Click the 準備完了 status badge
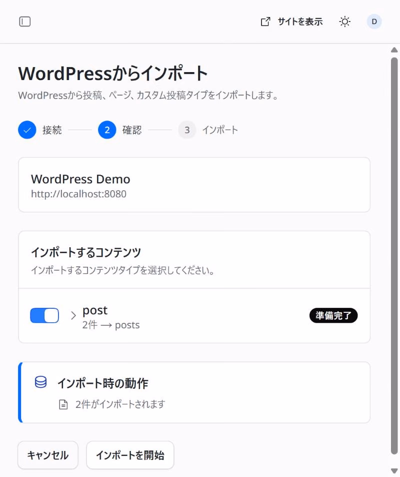The image size is (400, 477). point(333,315)
